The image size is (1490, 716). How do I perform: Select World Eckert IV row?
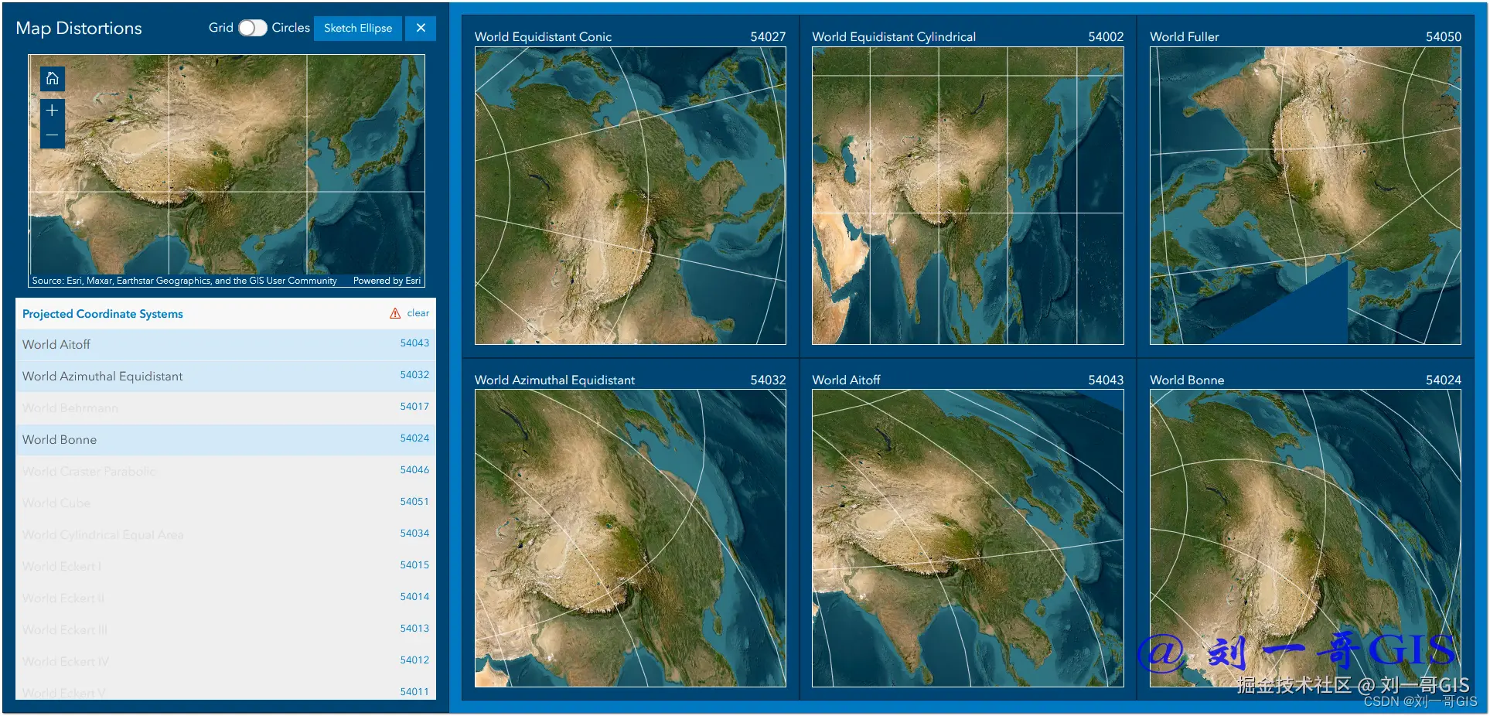pyautogui.click(x=226, y=661)
